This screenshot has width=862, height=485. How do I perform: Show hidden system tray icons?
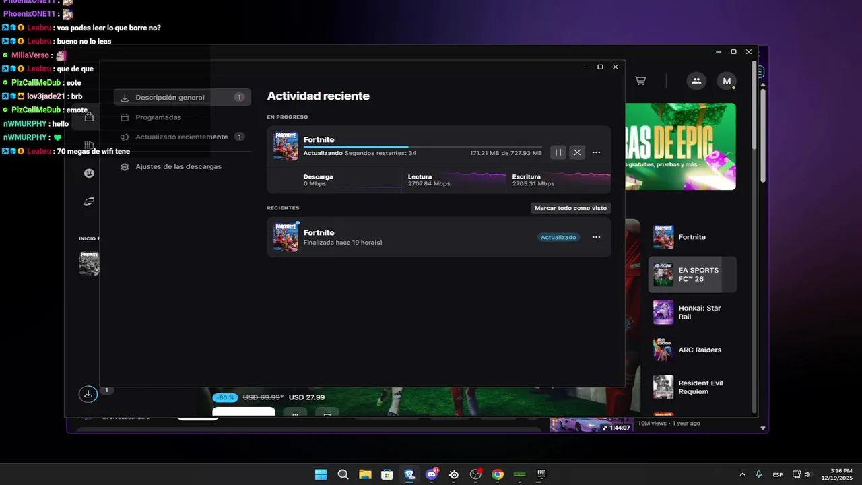coord(743,474)
